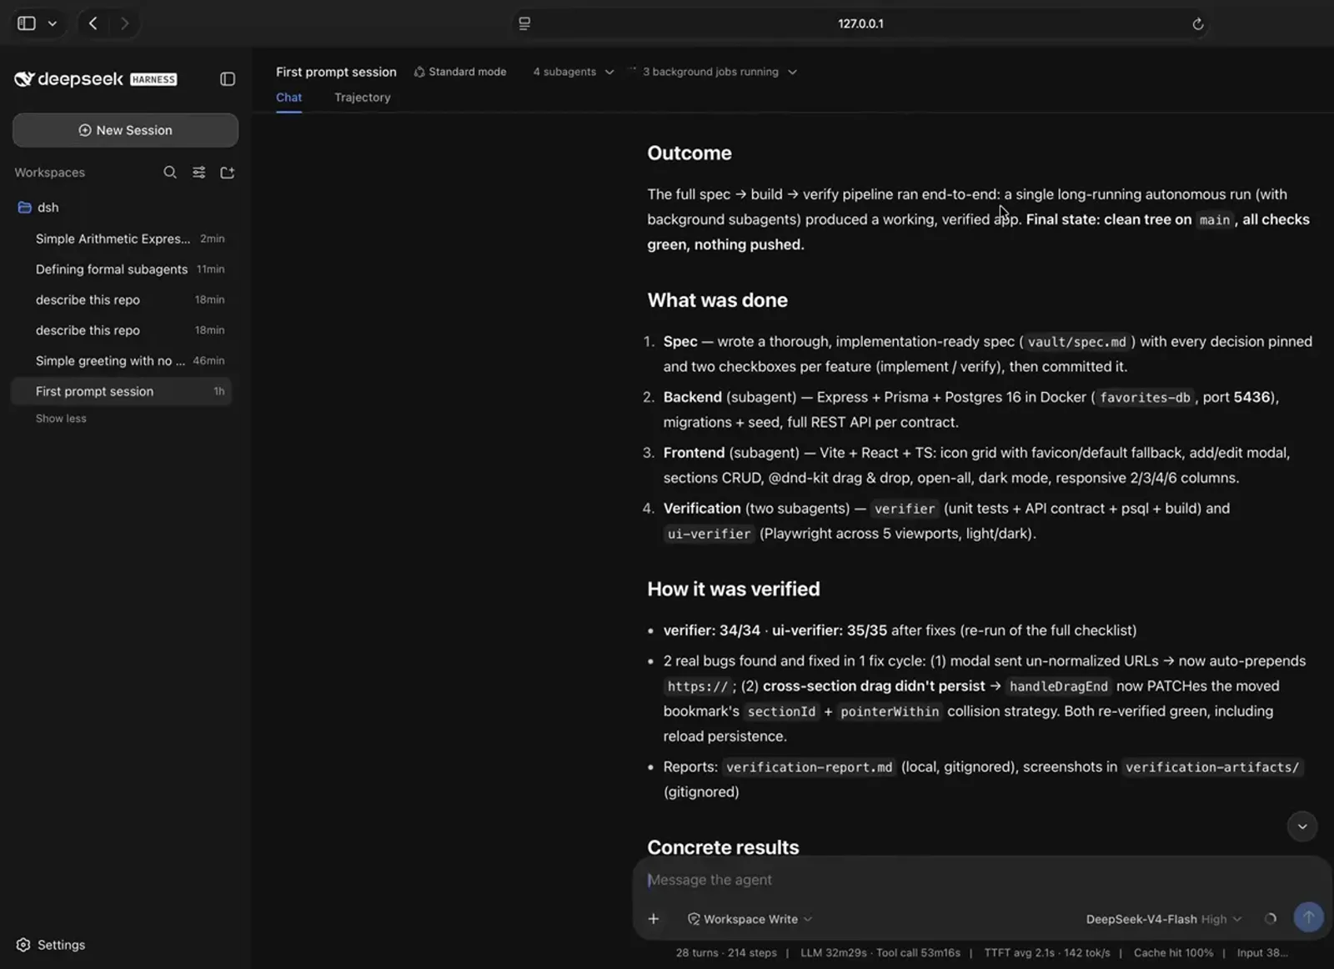Image resolution: width=1334 pixels, height=969 pixels.
Task: Click the What was done heading
Action: click(x=717, y=300)
